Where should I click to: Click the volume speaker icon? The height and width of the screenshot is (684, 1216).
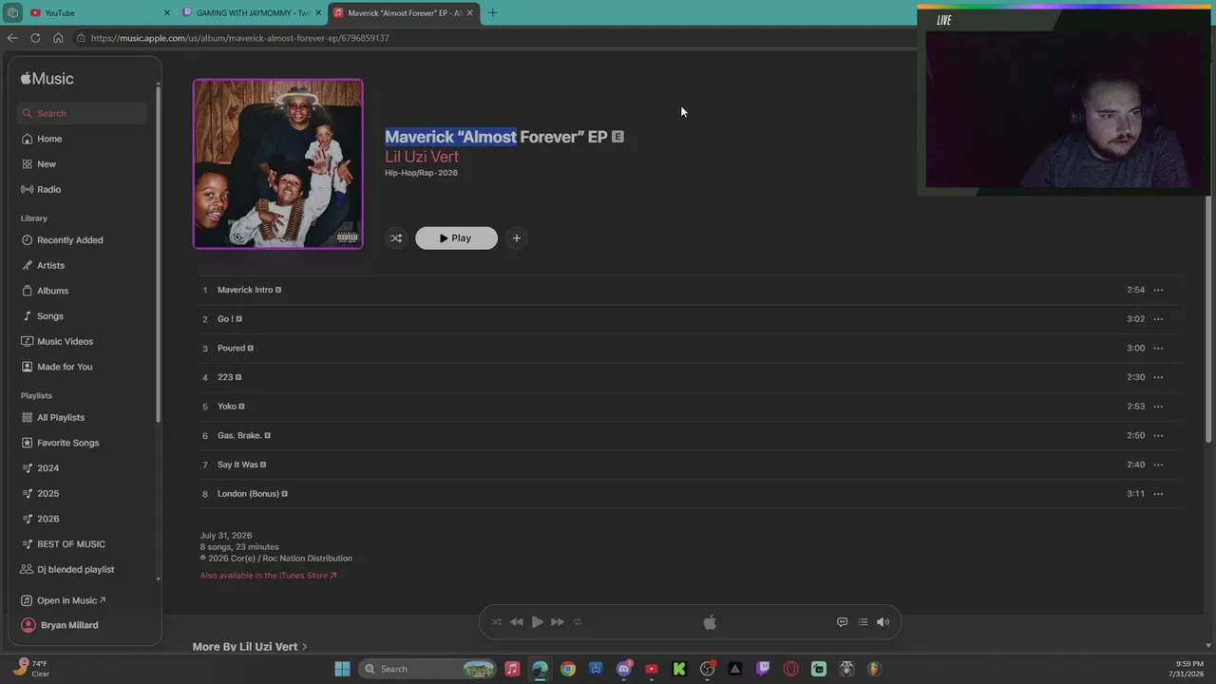click(883, 622)
